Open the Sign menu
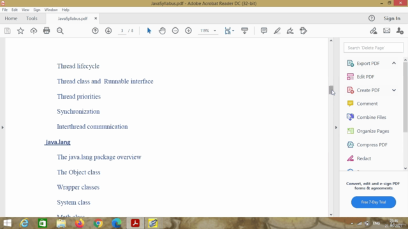The height and width of the screenshot is (229, 408). click(x=37, y=10)
